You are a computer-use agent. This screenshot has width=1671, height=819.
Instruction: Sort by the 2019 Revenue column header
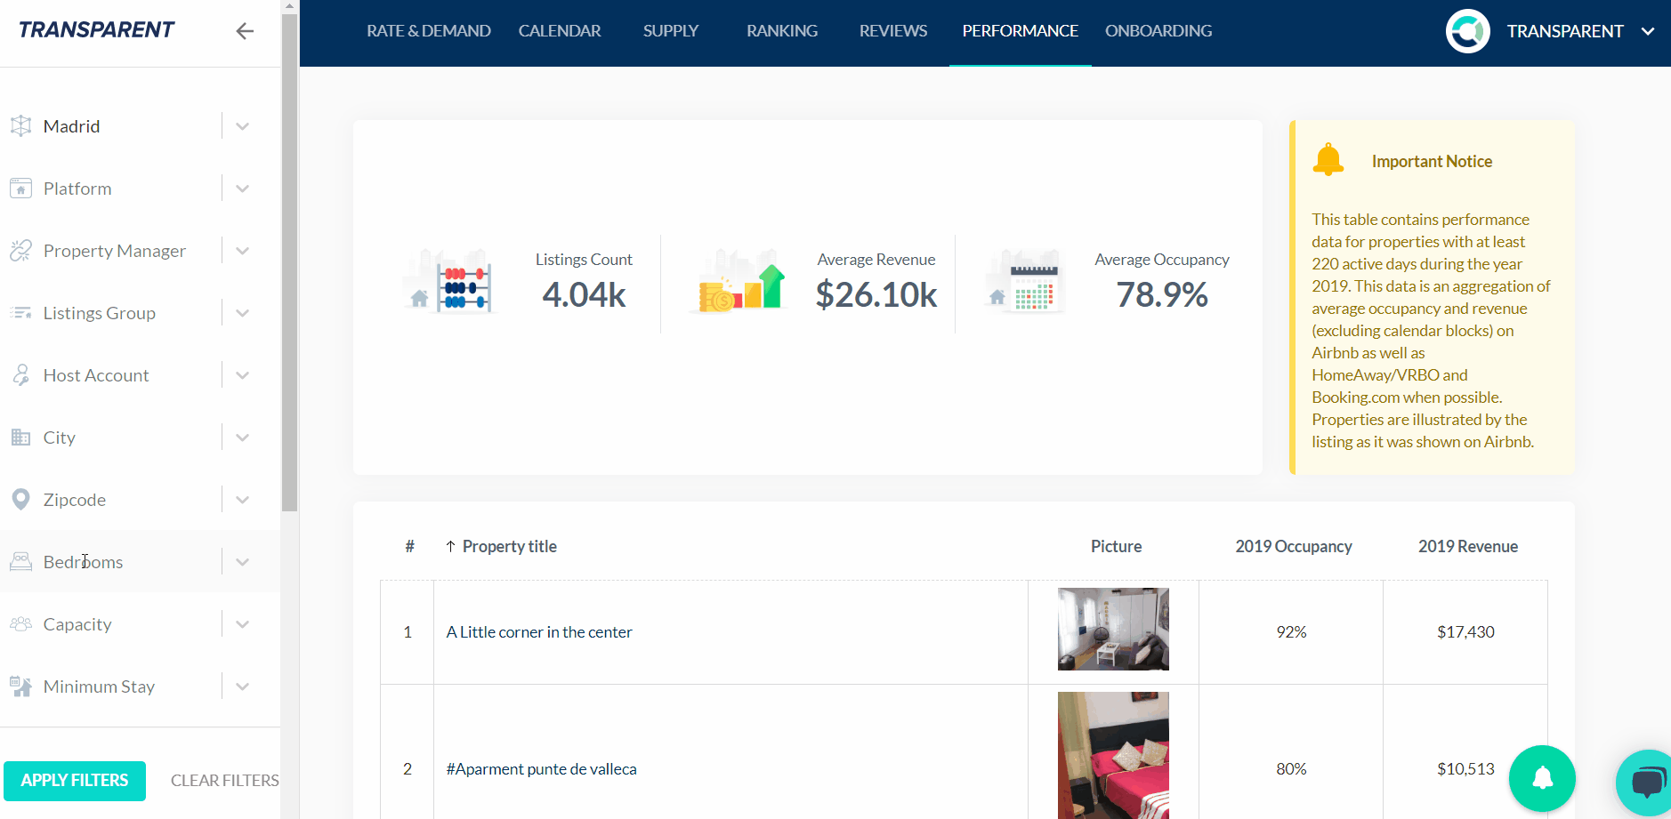point(1468,546)
